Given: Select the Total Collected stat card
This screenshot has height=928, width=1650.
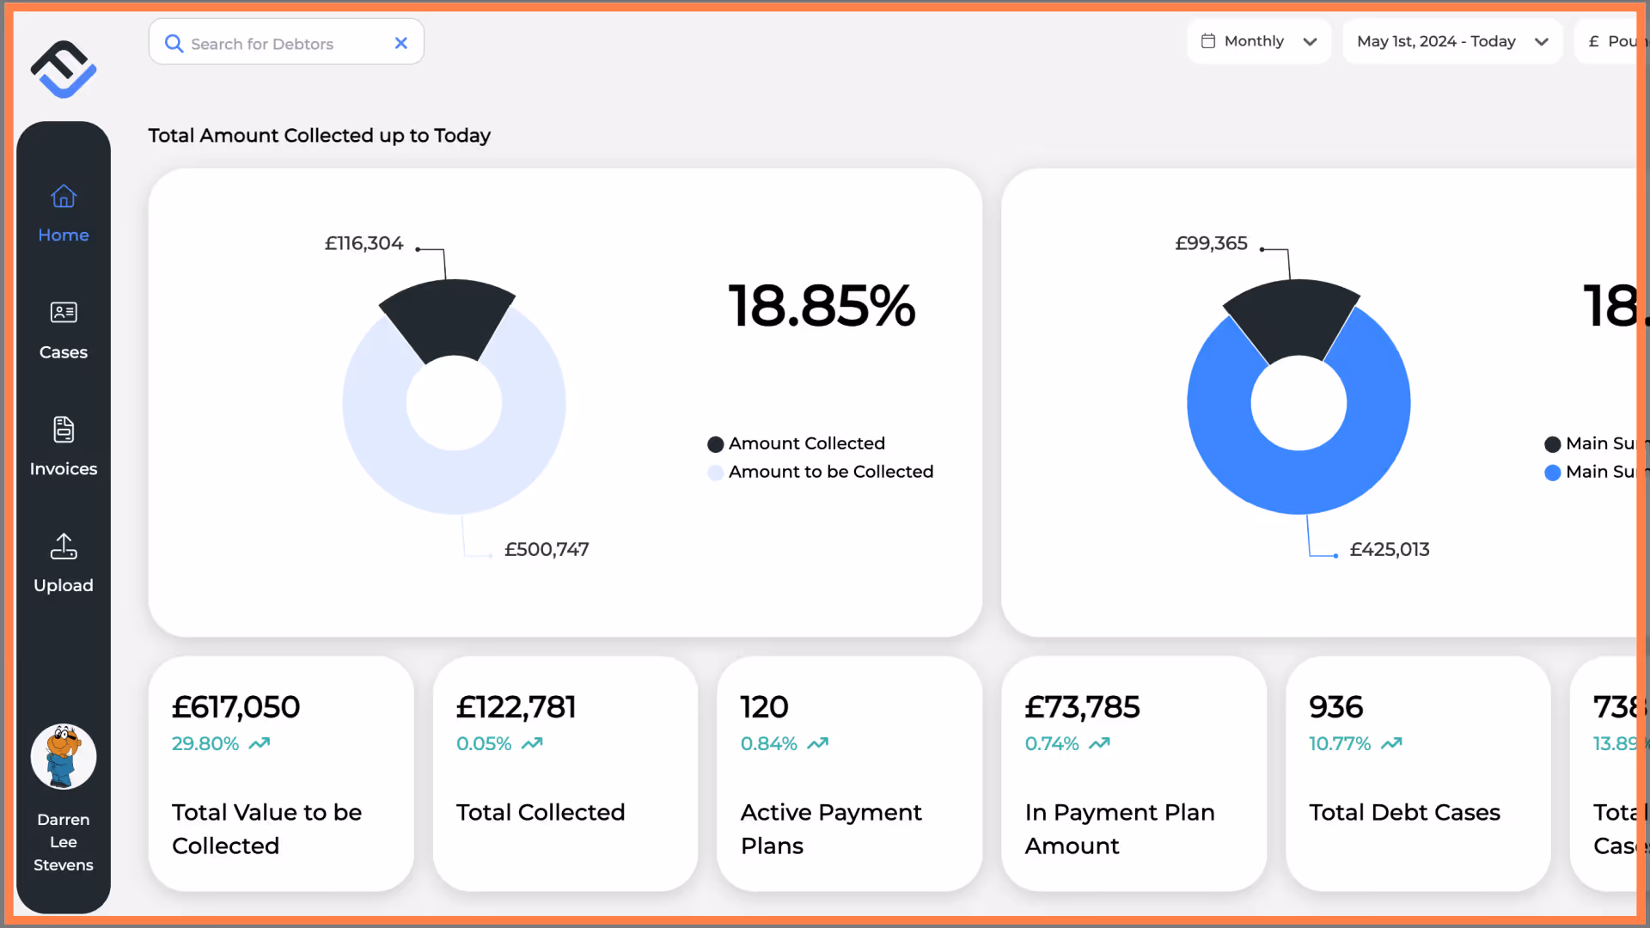Looking at the screenshot, I should (565, 773).
